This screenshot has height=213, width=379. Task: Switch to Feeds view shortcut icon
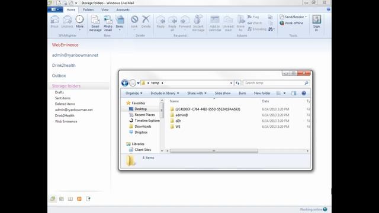coord(79,199)
